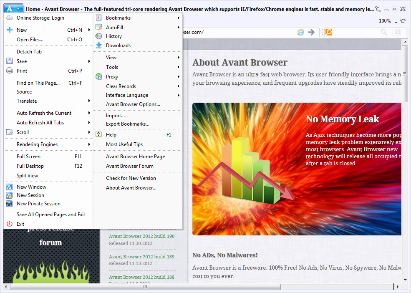Screen dimensions: 411x293
Task: Click the forum link in sidebar
Action: click(50, 242)
